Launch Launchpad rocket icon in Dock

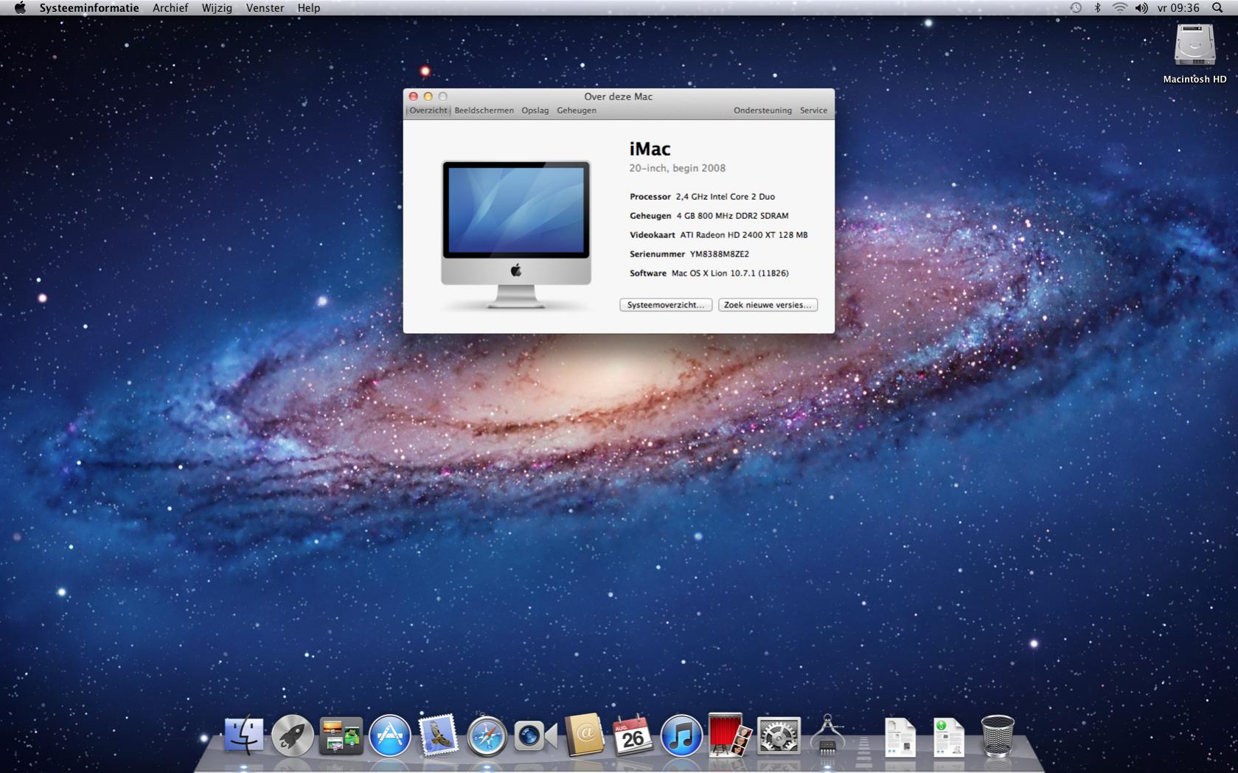coord(293,735)
